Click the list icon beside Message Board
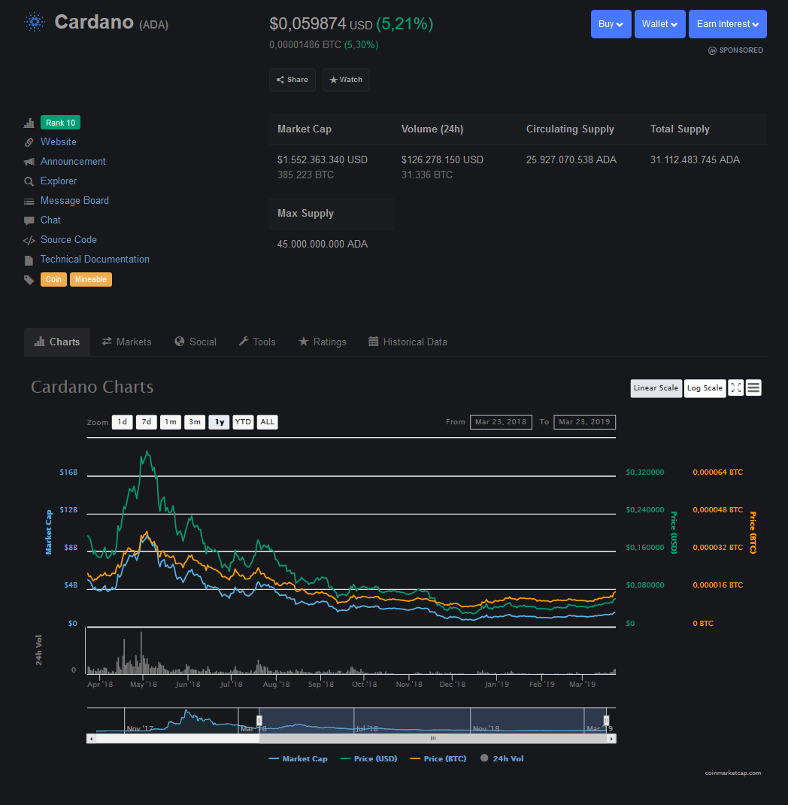 tap(29, 202)
